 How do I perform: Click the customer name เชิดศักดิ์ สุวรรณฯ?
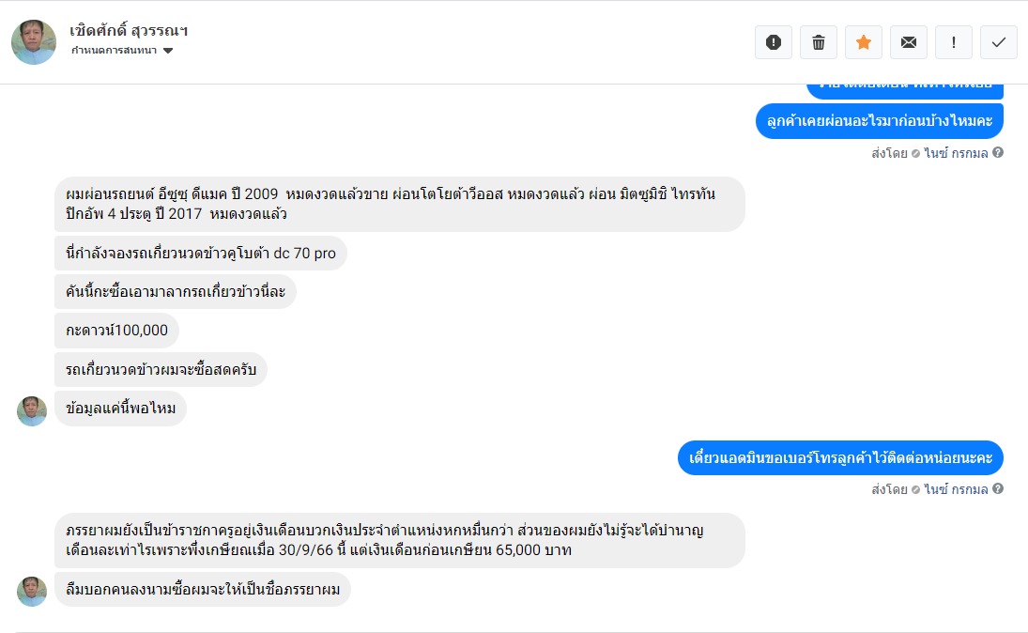coord(130,30)
